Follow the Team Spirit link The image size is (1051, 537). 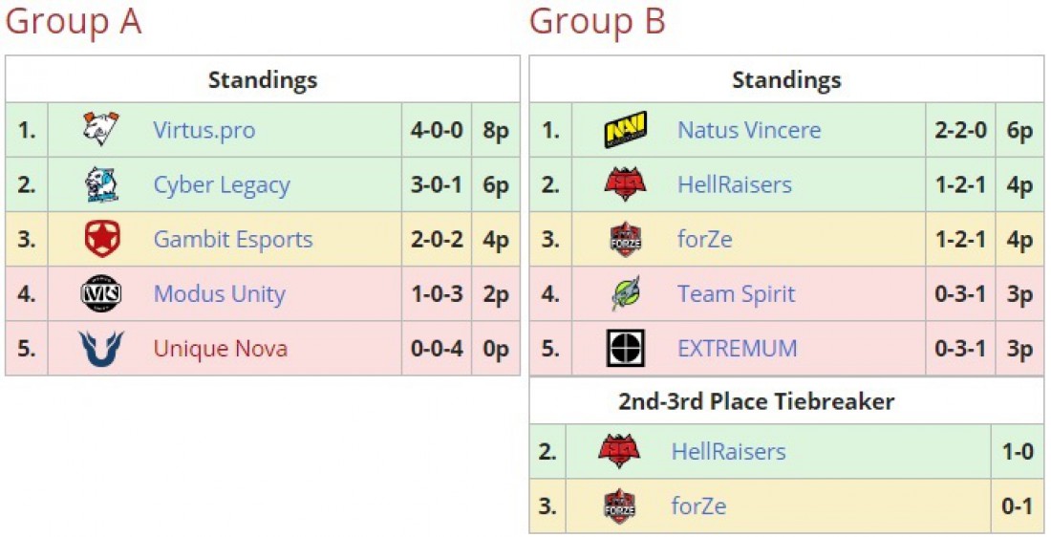coord(737,293)
